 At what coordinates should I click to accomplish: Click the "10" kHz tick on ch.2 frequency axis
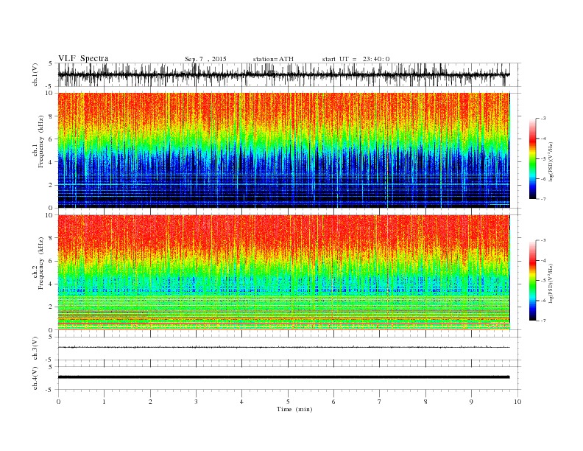[x=51, y=215]
